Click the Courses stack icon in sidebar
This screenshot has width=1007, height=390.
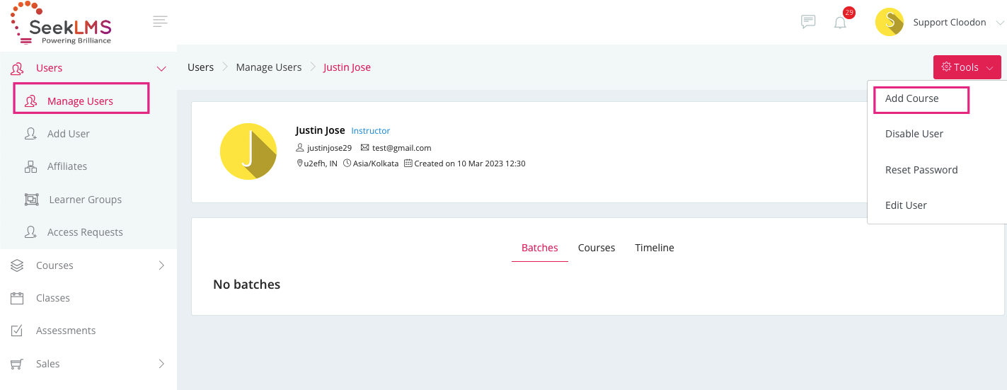pos(18,265)
